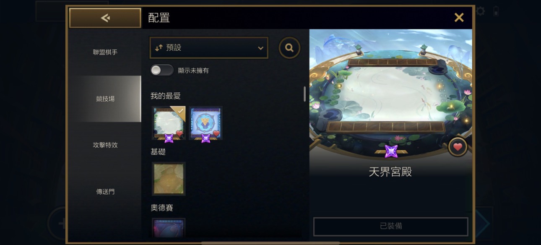The width and height of the screenshot is (541, 245).
Task: Open the 傳送門 tab
Action: coord(105,192)
